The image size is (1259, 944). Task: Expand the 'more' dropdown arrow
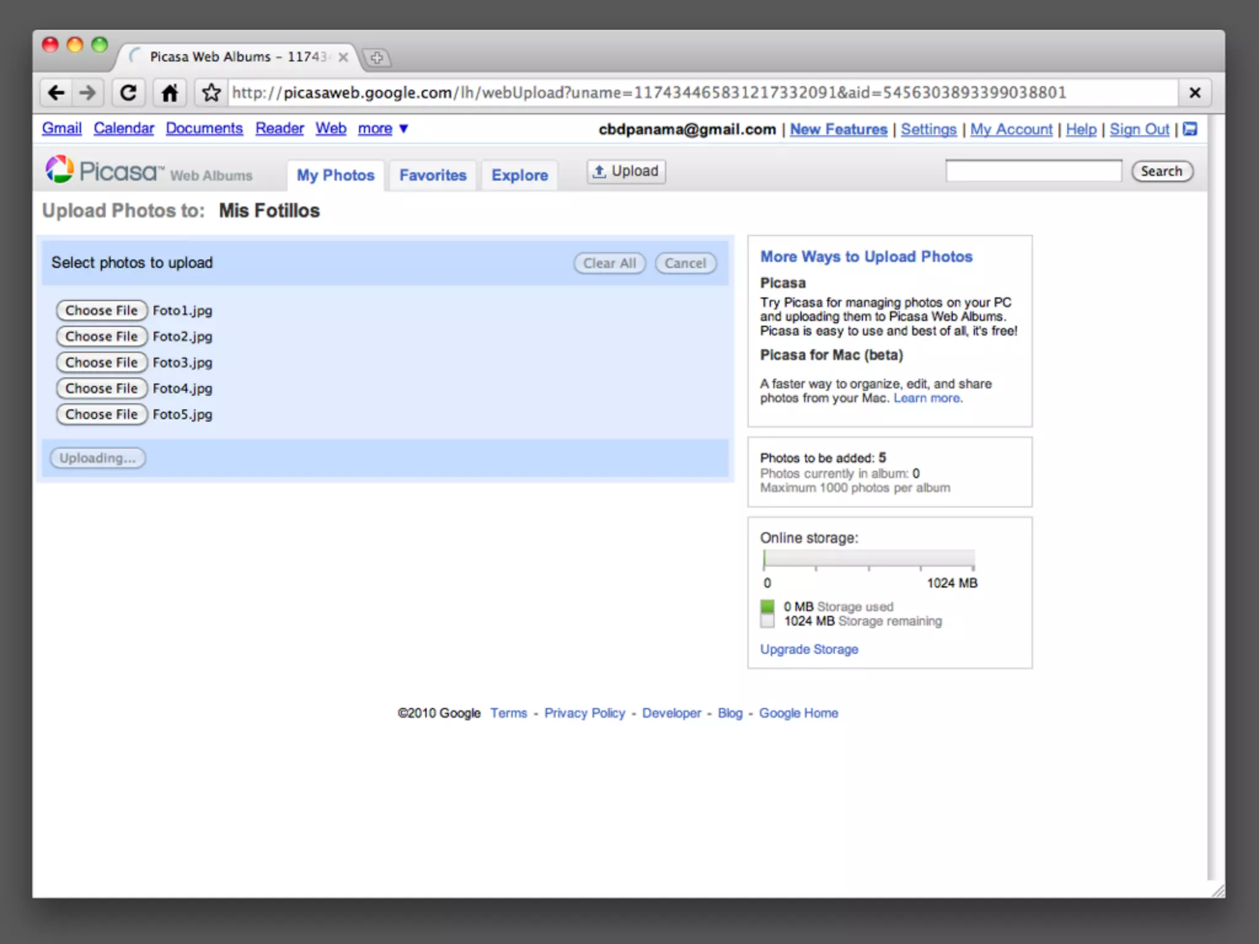click(x=404, y=128)
